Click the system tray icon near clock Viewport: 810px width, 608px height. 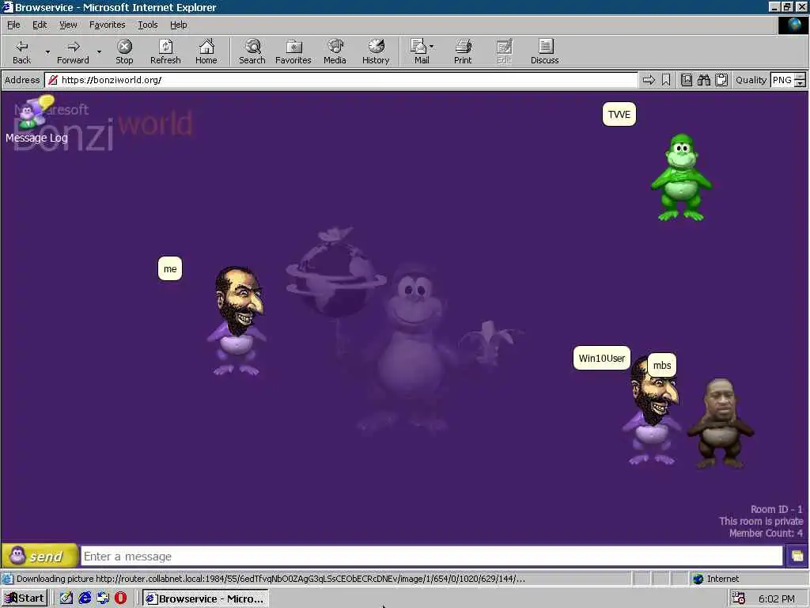pos(739,598)
